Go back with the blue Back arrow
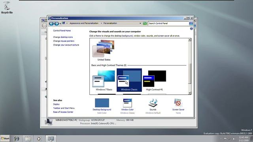Image resolution: width=253 pixels, height=142 pixels. coord(51,24)
